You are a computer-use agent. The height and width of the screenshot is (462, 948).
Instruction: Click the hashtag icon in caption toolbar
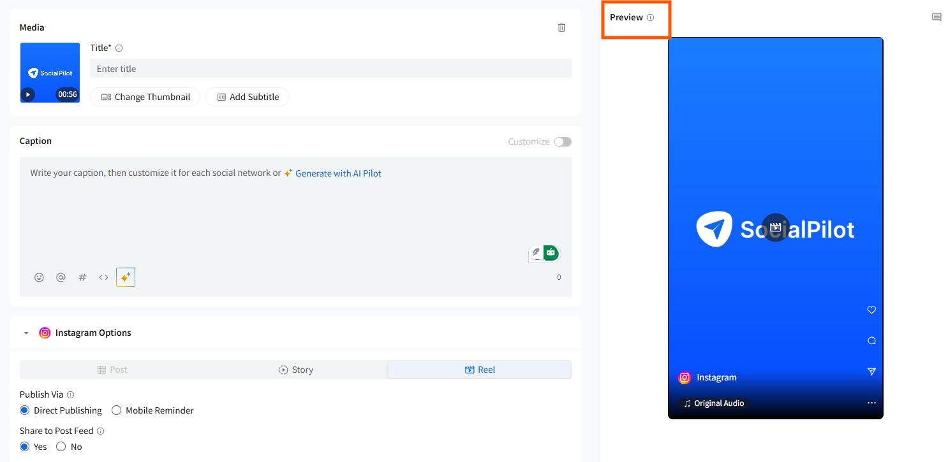click(x=82, y=277)
